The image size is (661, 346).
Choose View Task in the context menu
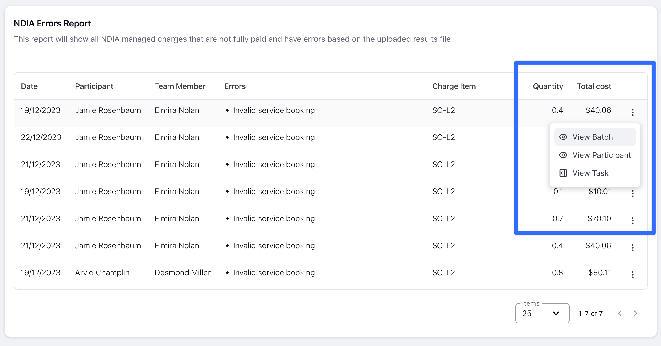coord(595,173)
